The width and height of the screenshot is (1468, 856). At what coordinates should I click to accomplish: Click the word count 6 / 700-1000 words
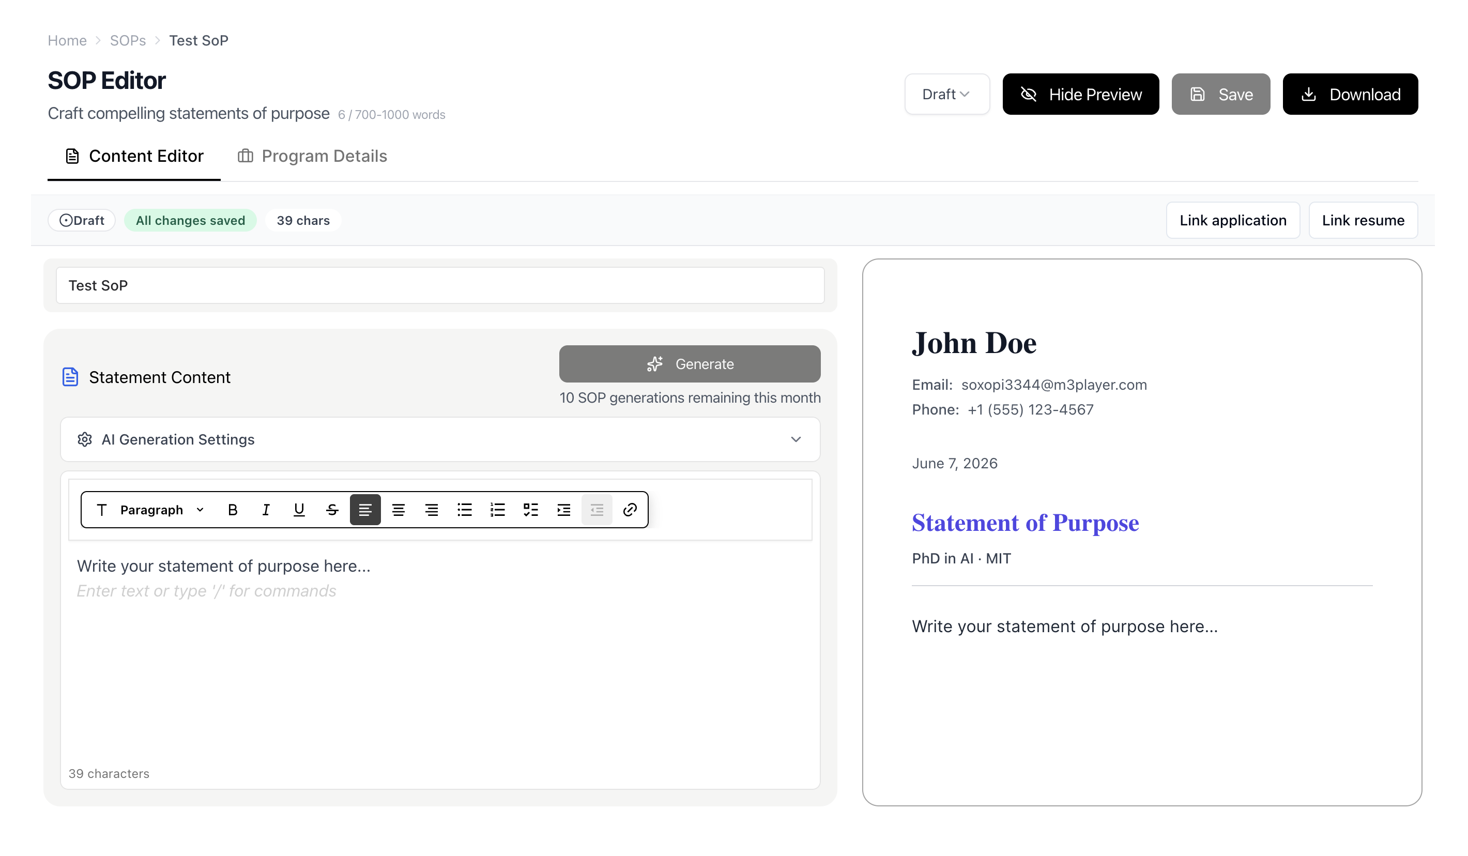(391, 115)
